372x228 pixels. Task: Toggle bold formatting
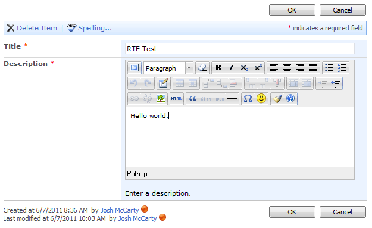tap(218, 68)
